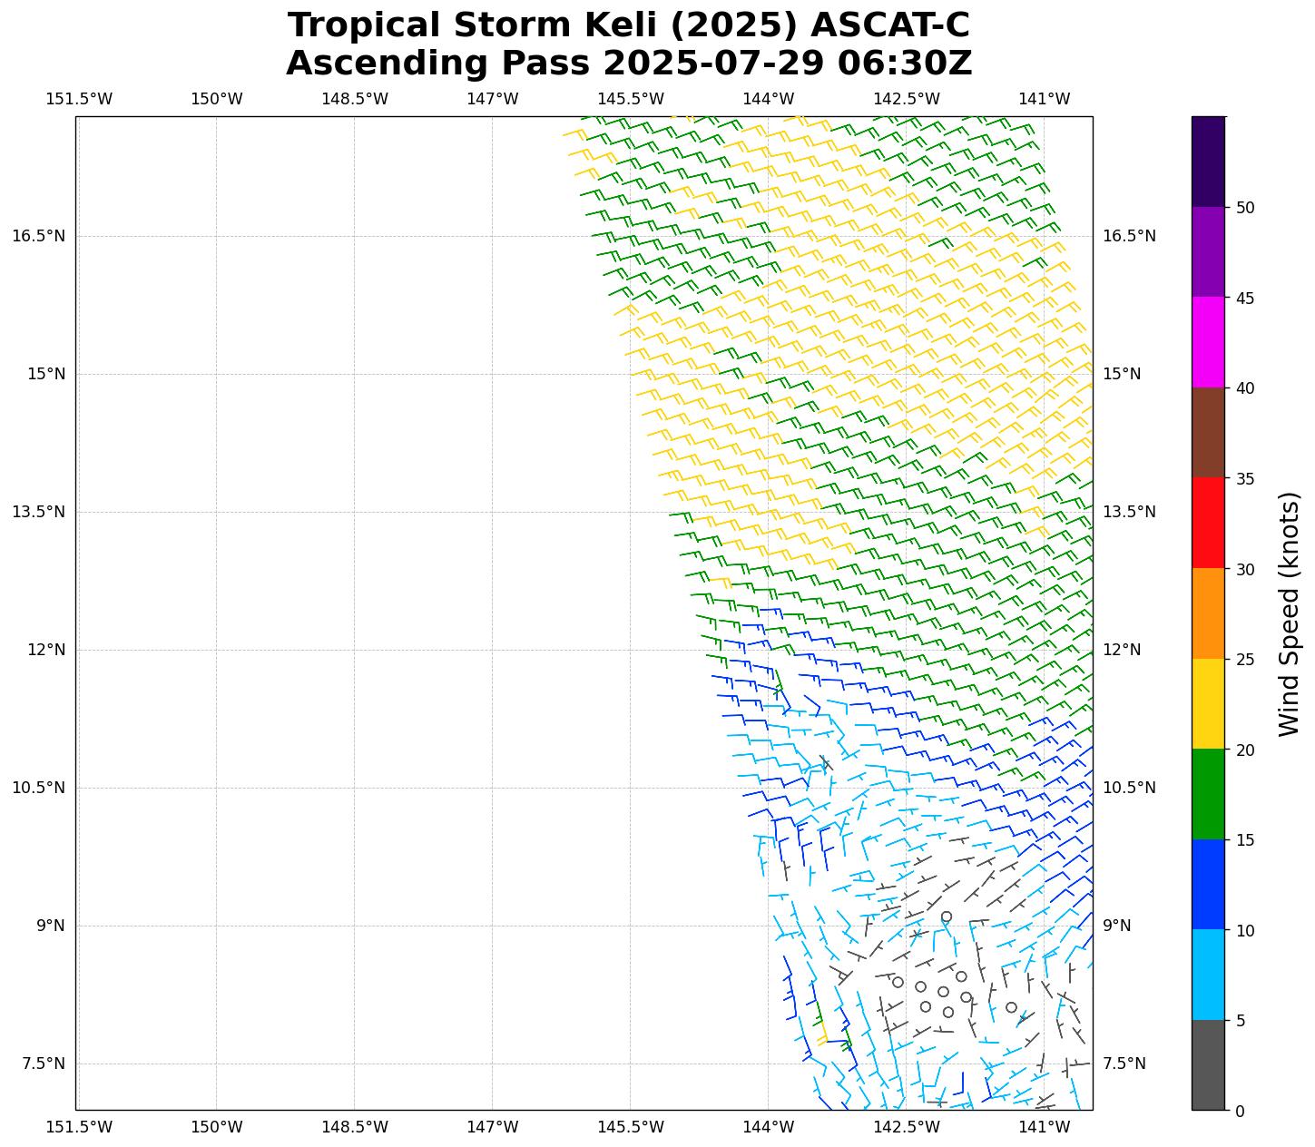Select the dark indigo above-50 knot colorbar segment

click(1208, 162)
